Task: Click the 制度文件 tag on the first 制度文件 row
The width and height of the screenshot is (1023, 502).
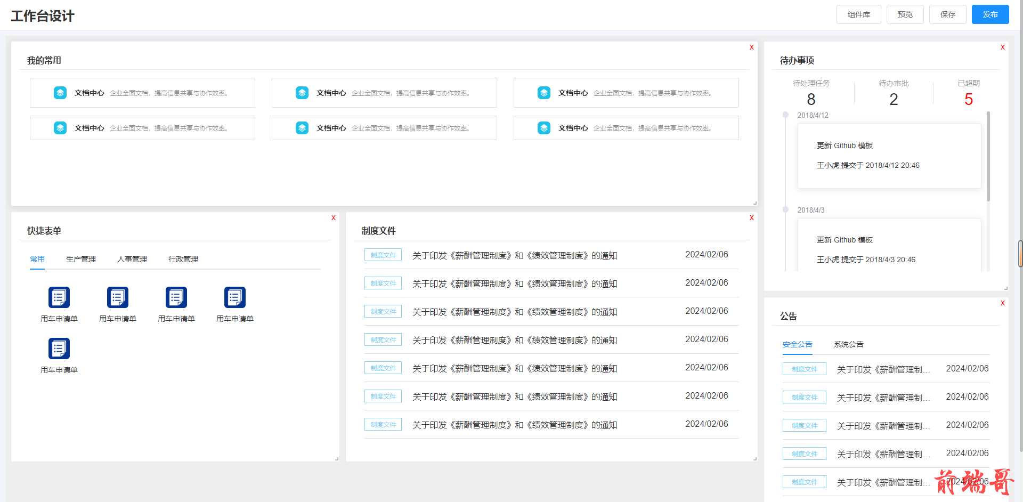Action: click(383, 255)
